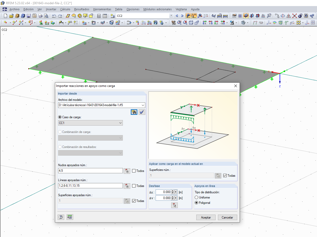Viewport: 317px width, 237px height.
Task: Save the model using the floppy disk icon
Action: 29,16
